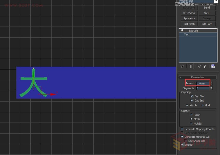Uncheck the Cap Start checkbox

192,96
